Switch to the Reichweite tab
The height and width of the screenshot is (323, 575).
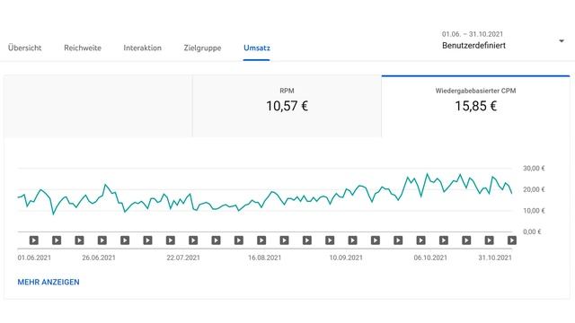coord(83,48)
